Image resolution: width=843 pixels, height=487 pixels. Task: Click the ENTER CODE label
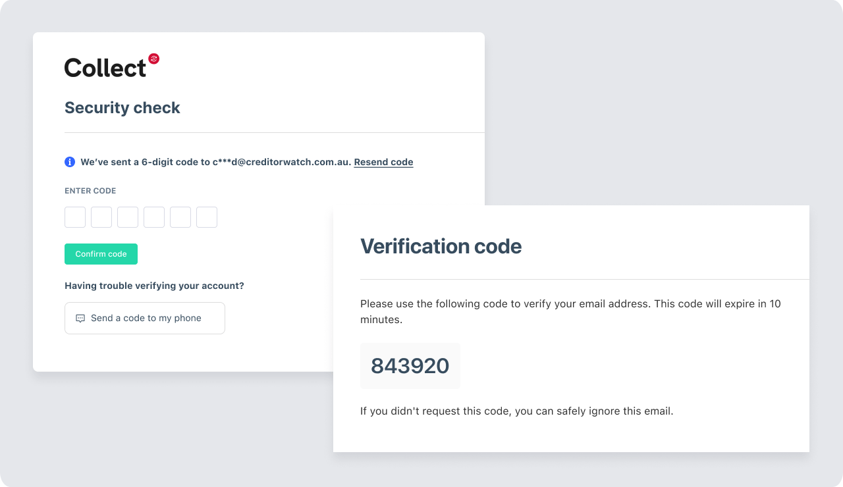[90, 190]
